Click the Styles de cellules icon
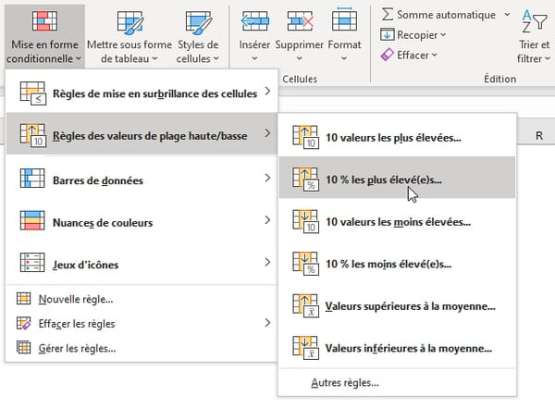Image resolution: width=555 pixels, height=409 pixels. tap(198, 22)
